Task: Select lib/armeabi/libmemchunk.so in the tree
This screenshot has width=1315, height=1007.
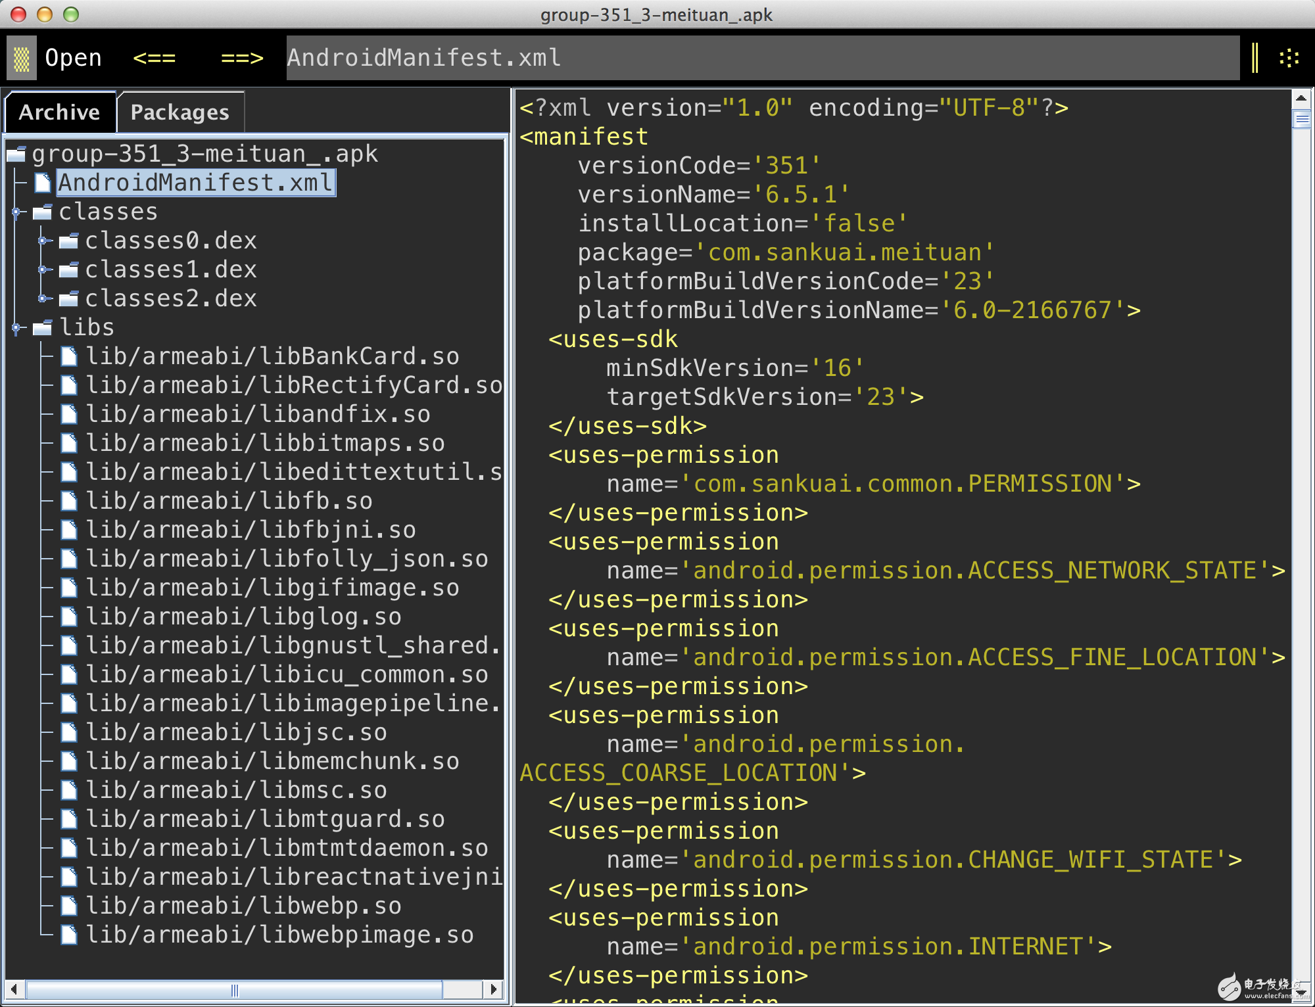Action: (273, 761)
